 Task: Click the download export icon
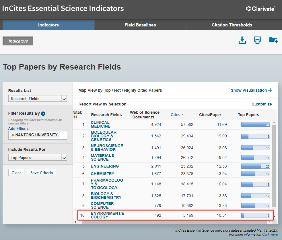[x=242, y=40]
